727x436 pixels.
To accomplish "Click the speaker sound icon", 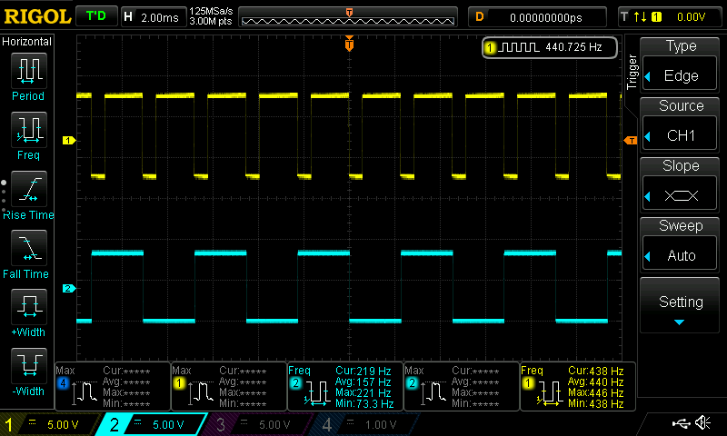I will [x=702, y=423].
